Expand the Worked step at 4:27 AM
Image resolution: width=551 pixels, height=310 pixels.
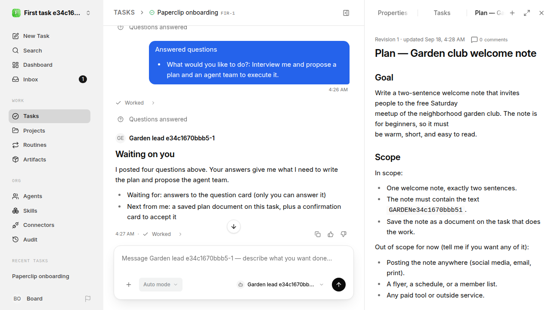[162, 234]
